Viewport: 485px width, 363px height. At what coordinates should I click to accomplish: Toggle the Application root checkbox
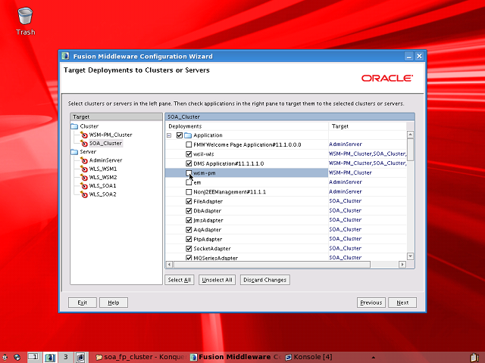[x=180, y=135]
